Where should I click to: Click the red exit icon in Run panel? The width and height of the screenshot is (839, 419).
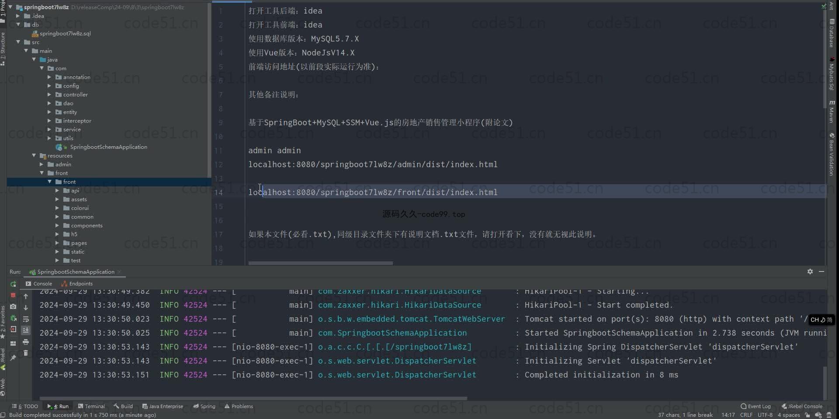point(13,330)
